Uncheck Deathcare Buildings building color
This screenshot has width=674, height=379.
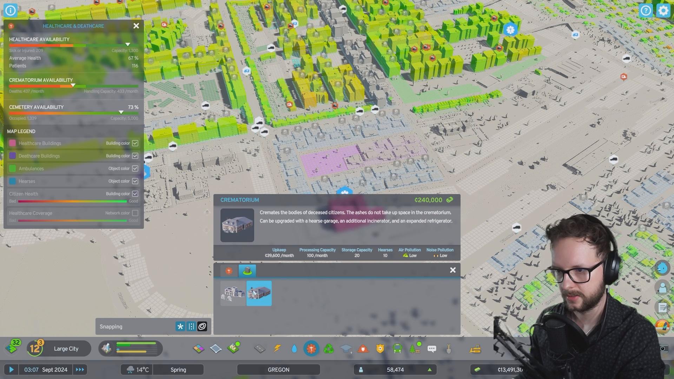pos(135,156)
